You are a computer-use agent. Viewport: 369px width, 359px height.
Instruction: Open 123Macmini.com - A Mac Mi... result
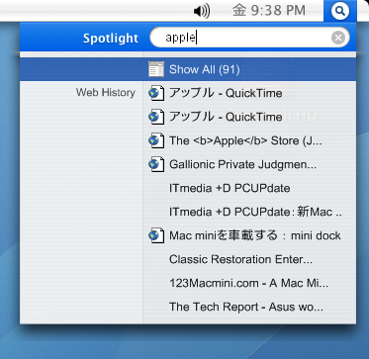coord(248,283)
